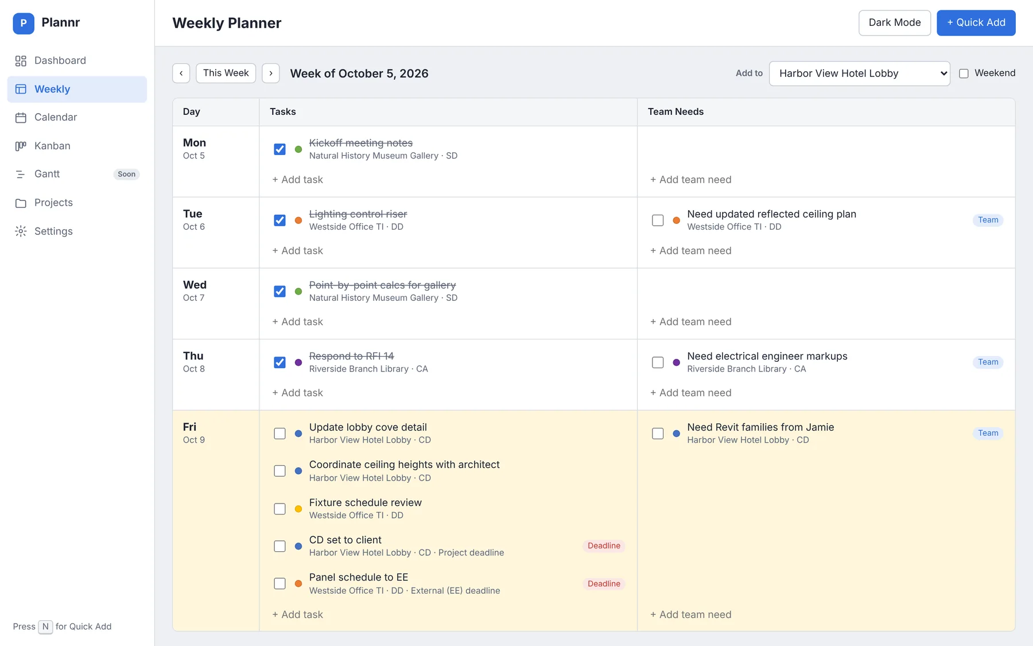Open Projects in sidebar
Image resolution: width=1033 pixels, height=646 pixels.
point(77,203)
